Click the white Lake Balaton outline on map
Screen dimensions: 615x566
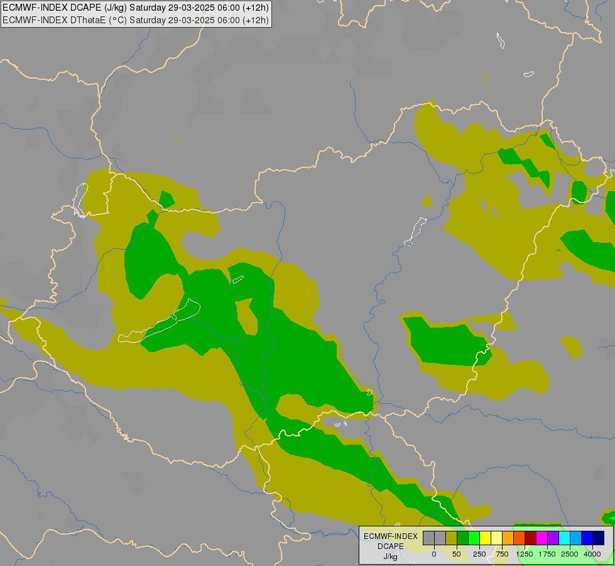tap(159, 321)
